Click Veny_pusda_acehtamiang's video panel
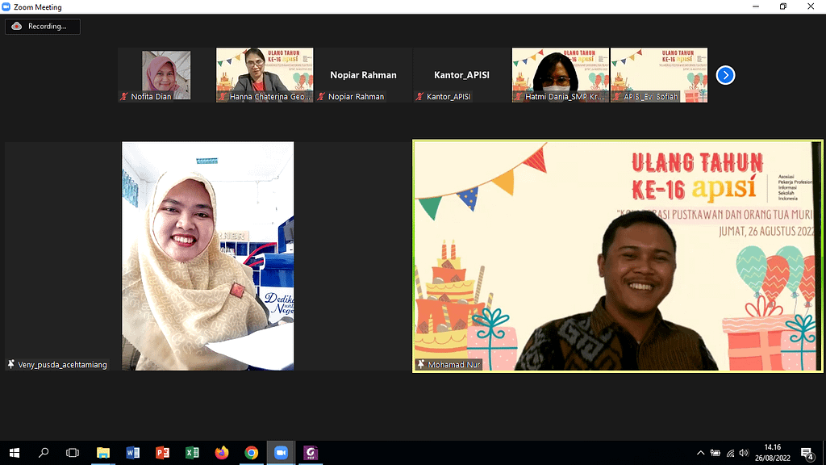 point(207,256)
